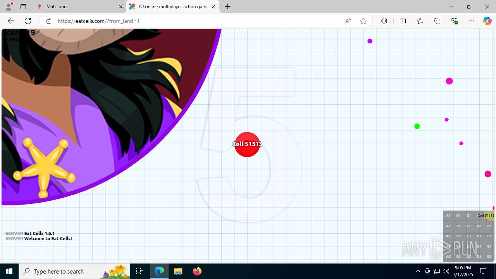Image resolution: width=496 pixels, height=279 pixels.
Task: View site information icon in address bar
Action: point(48,21)
